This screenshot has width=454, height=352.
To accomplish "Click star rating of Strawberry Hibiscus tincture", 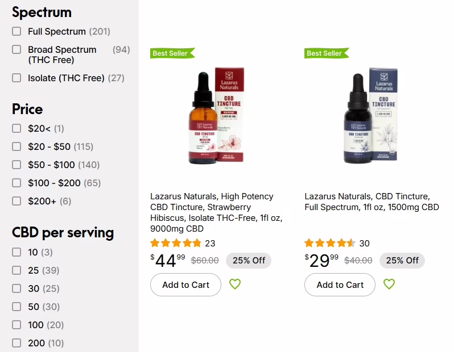I will [x=176, y=244].
